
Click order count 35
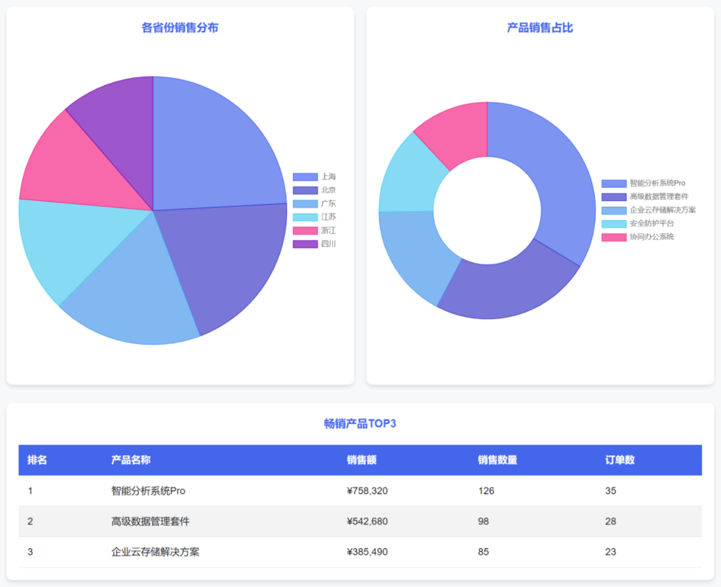611,491
